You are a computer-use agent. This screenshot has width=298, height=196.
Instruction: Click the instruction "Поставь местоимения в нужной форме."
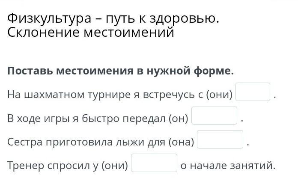coord(121,71)
